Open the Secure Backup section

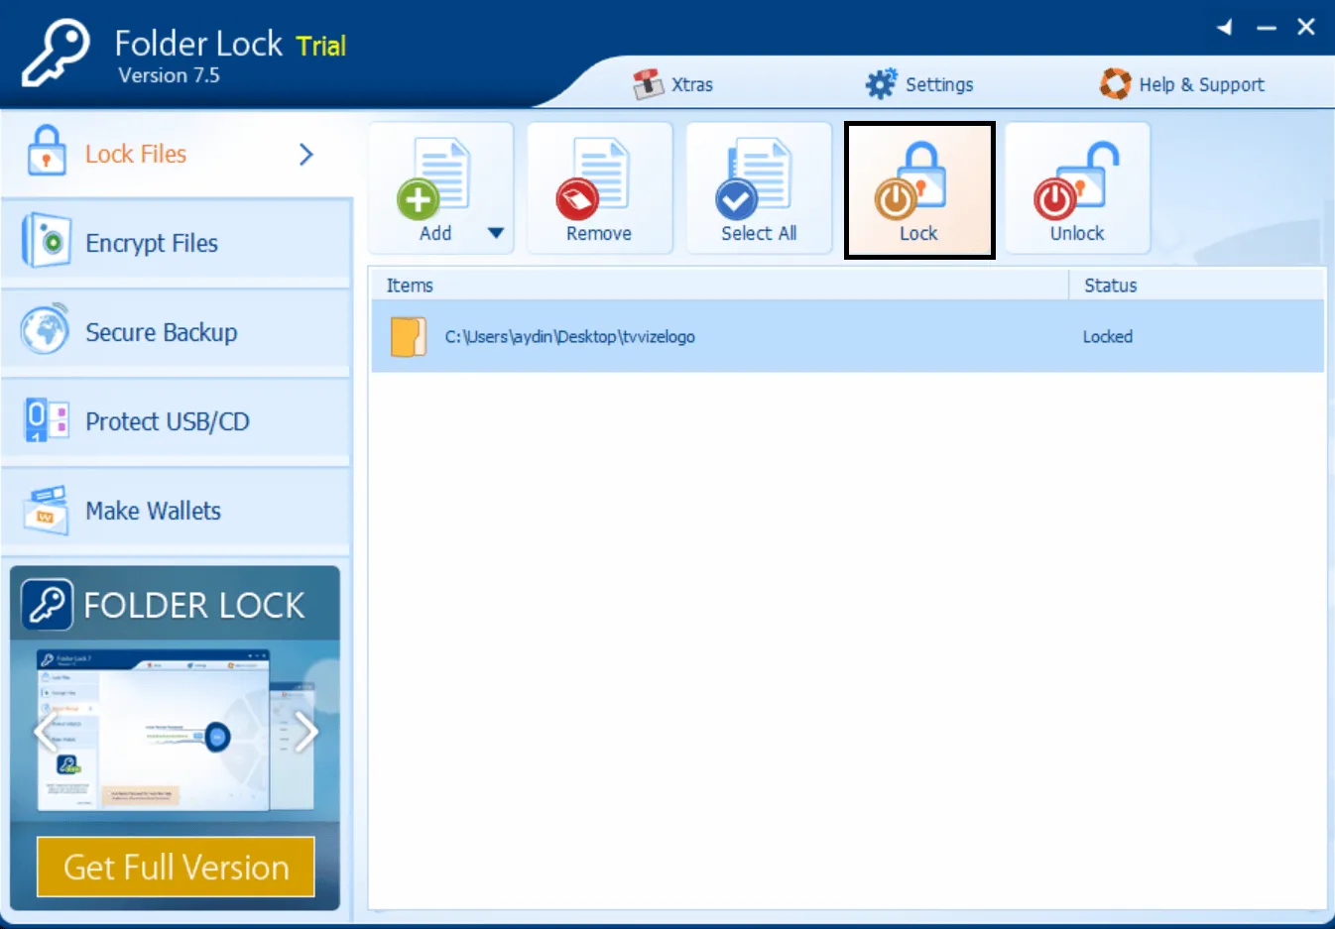[x=161, y=333]
